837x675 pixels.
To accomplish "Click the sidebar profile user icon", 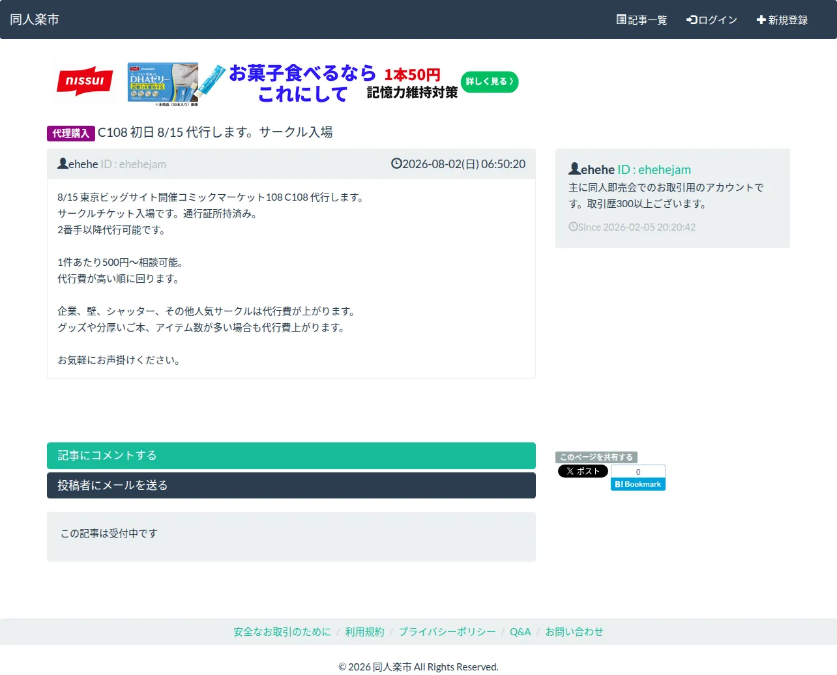I will coord(574,169).
